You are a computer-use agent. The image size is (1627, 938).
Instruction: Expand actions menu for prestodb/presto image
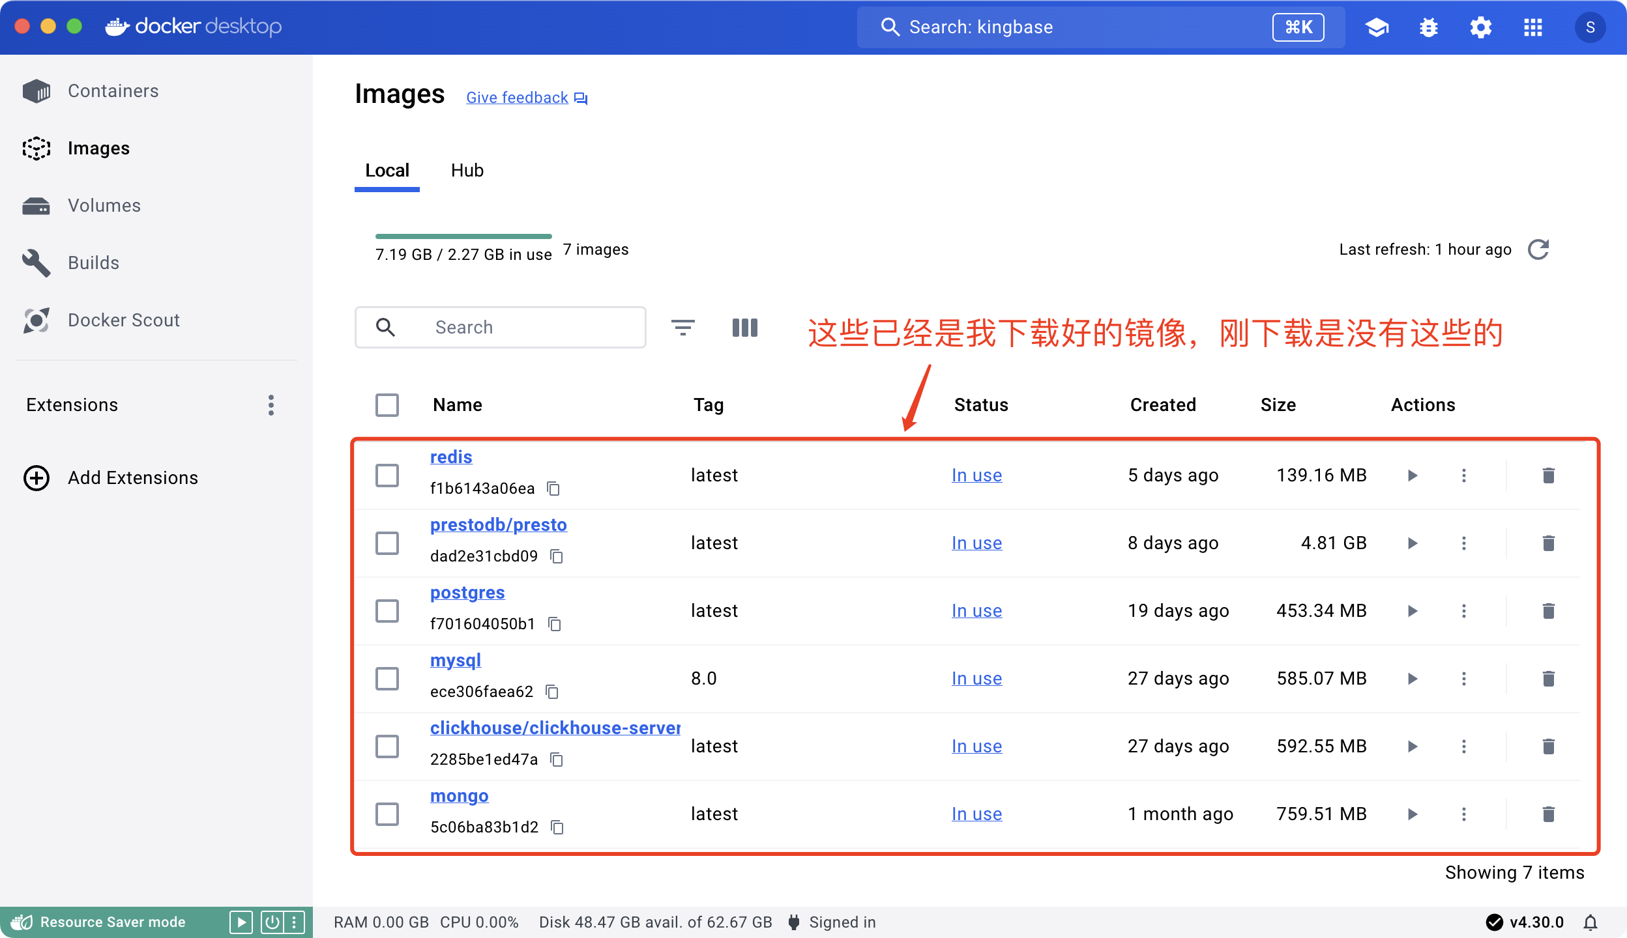[1464, 543]
